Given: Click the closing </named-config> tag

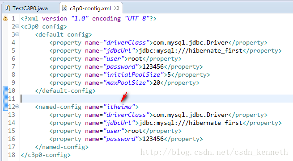Looking at the screenshot, I should (62, 147).
